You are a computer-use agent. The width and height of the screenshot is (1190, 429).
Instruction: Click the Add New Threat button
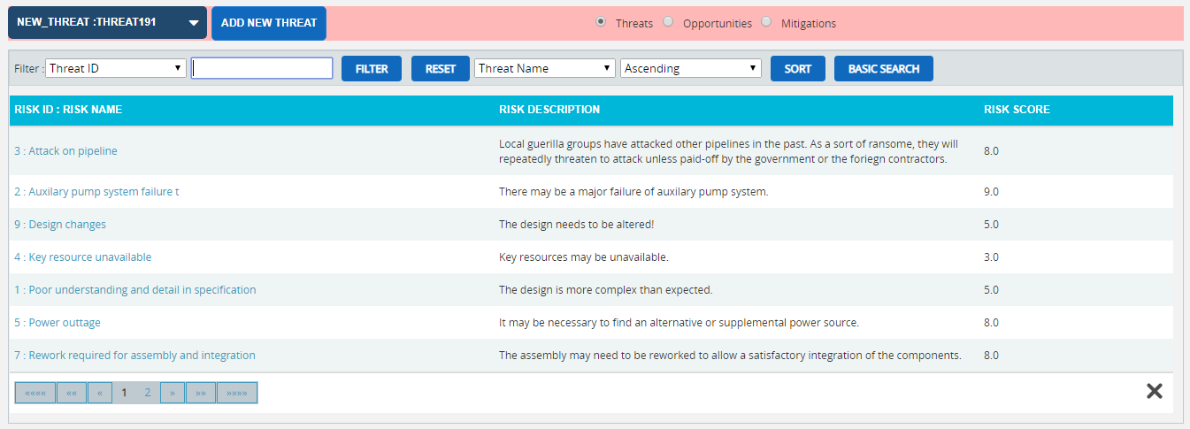(269, 23)
